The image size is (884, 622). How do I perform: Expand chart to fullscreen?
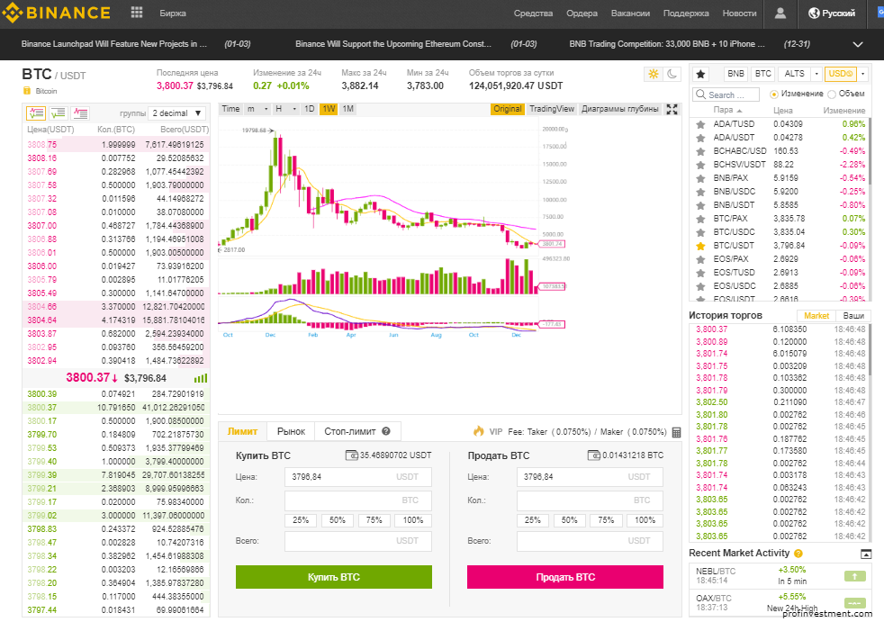672,110
